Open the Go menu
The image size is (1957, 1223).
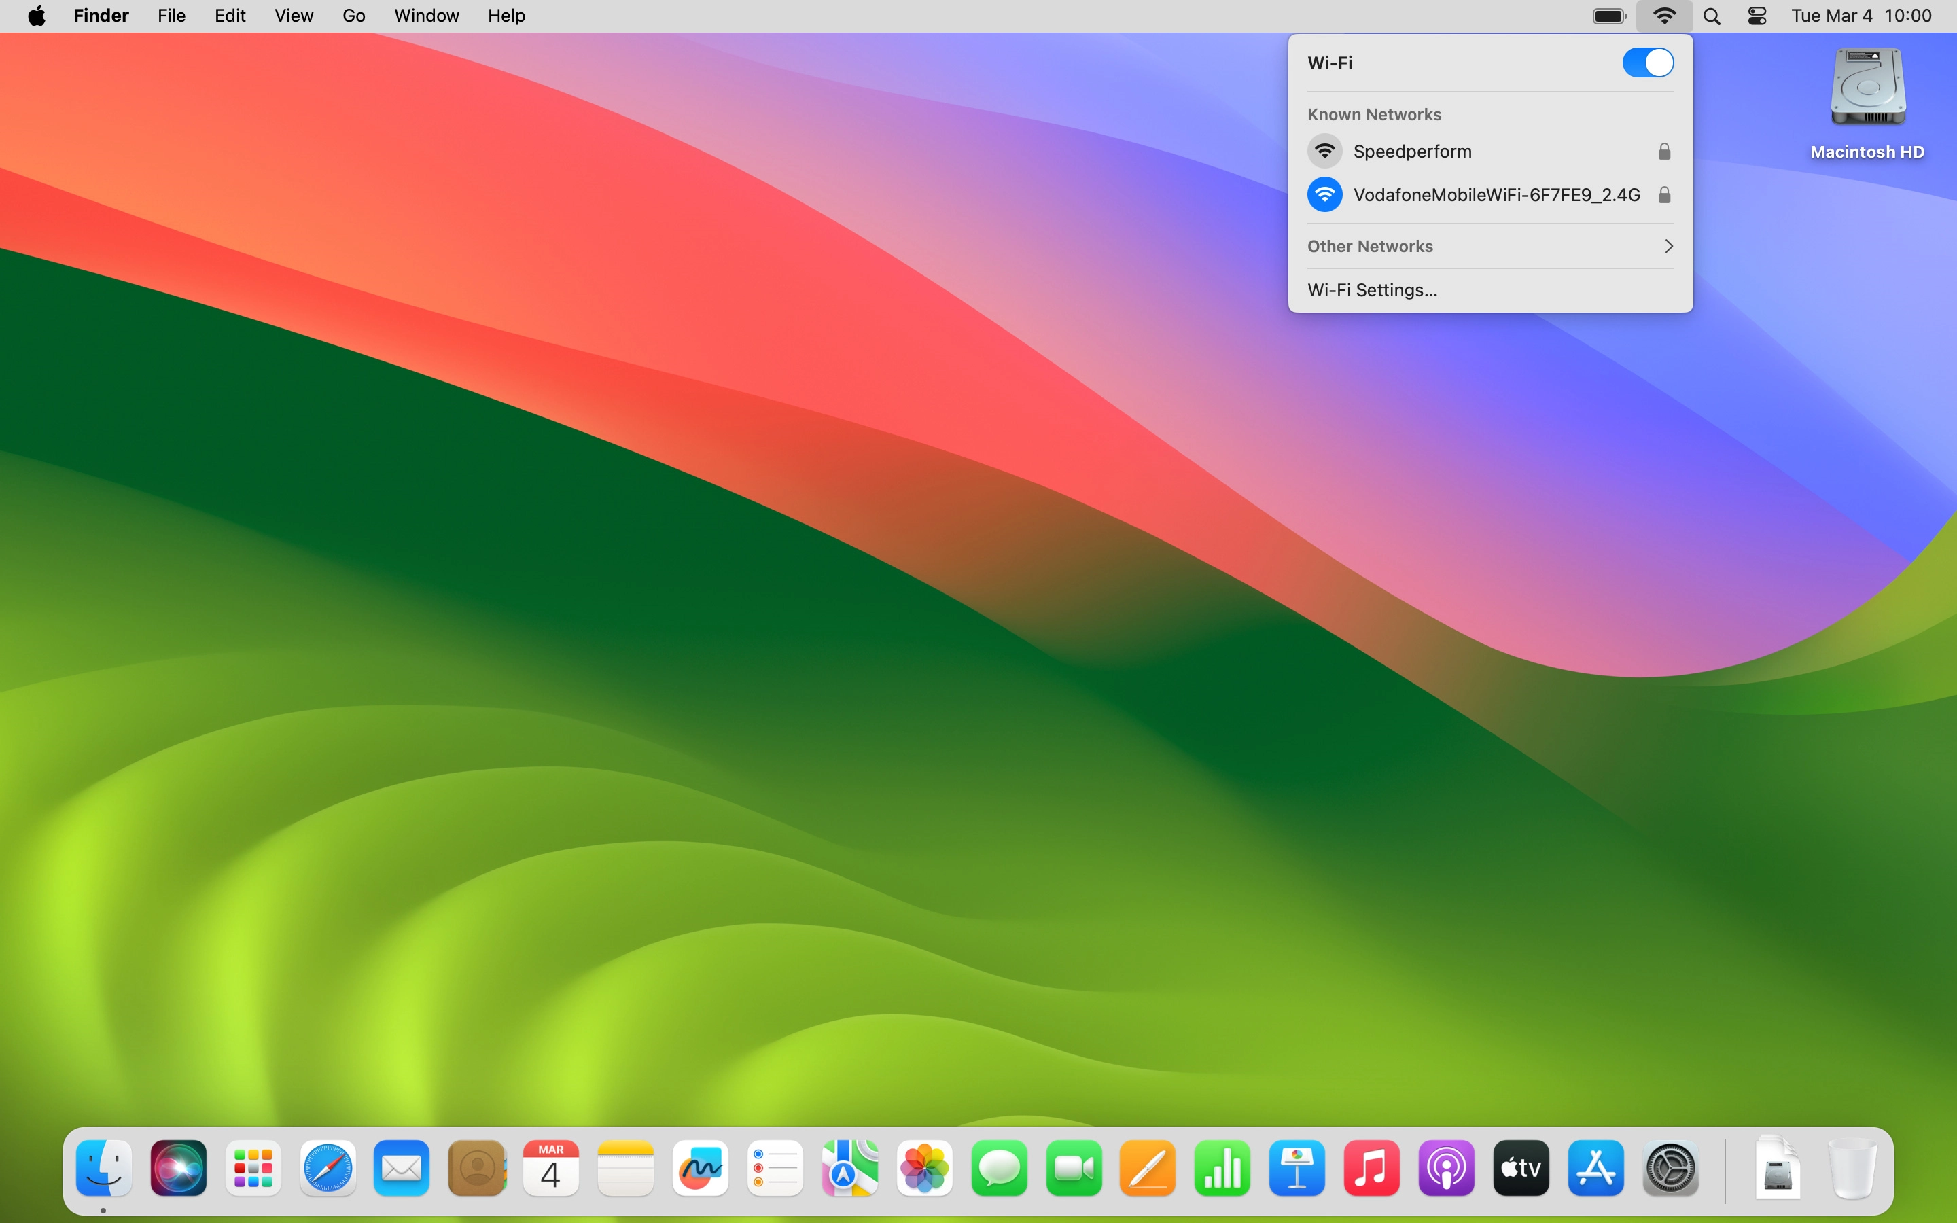[353, 16]
